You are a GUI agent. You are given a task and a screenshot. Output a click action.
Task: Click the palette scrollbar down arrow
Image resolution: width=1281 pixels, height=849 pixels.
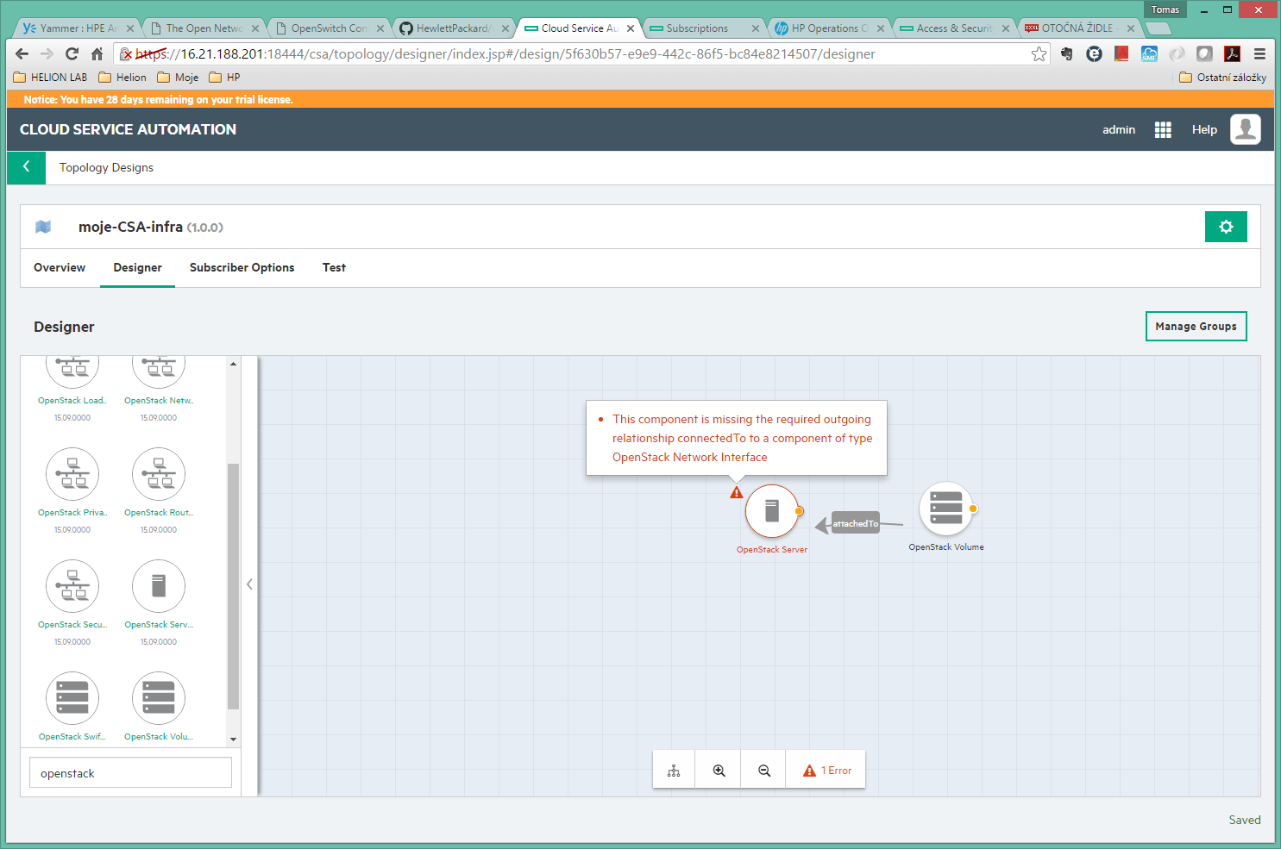[x=233, y=740]
